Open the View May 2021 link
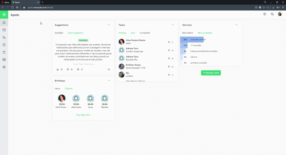Viewport: 286px width, 155px height. [x=83, y=115]
